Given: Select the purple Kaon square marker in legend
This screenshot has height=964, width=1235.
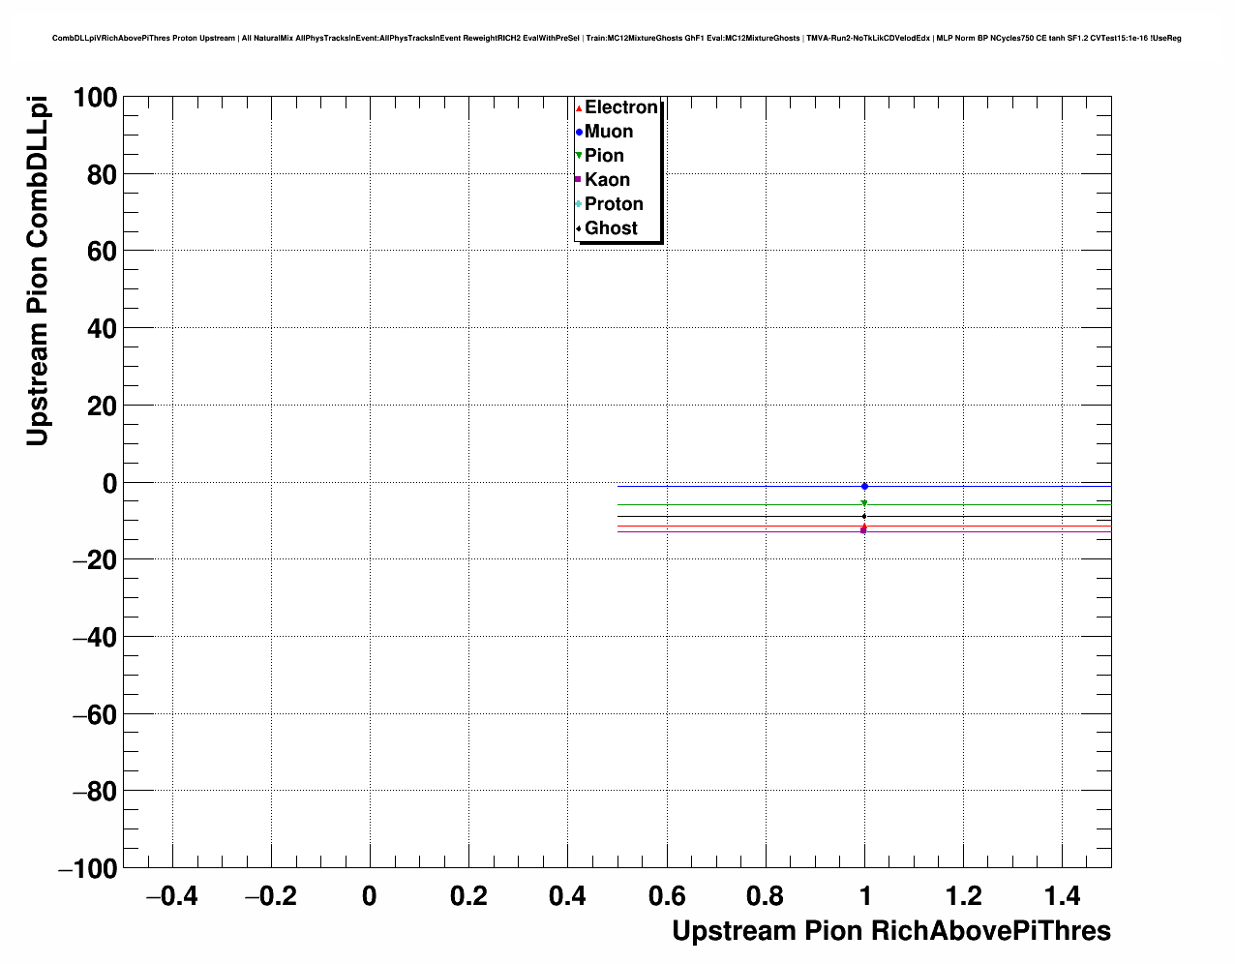Looking at the screenshot, I should coord(578,179).
